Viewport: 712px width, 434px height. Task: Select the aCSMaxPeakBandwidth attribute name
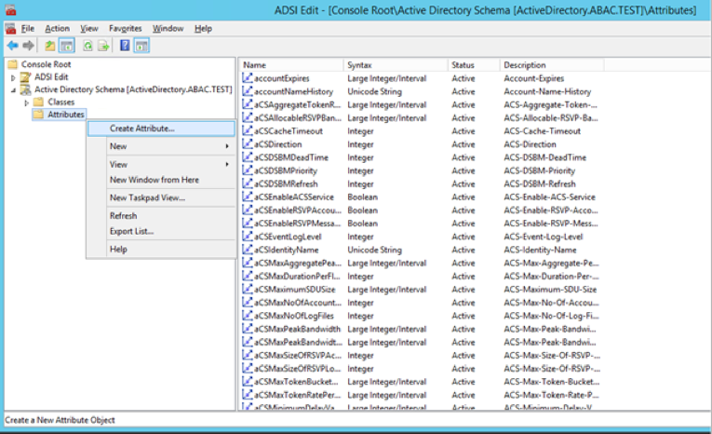(298, 329)
